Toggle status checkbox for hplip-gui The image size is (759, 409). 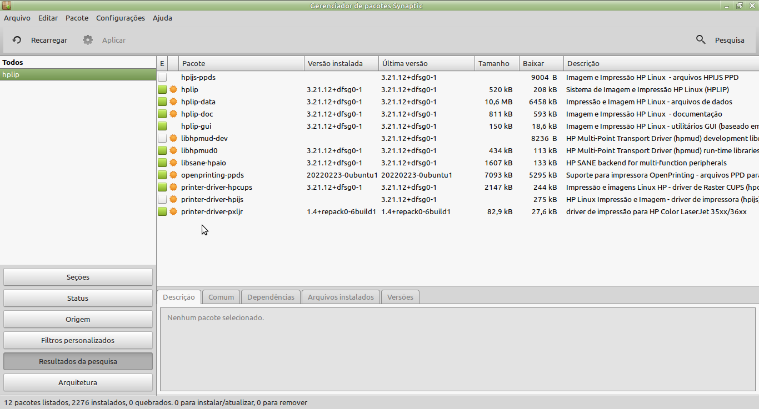[x=162, y=126]
